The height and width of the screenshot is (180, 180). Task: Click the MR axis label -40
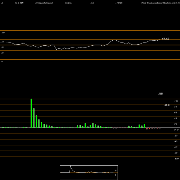176,141
